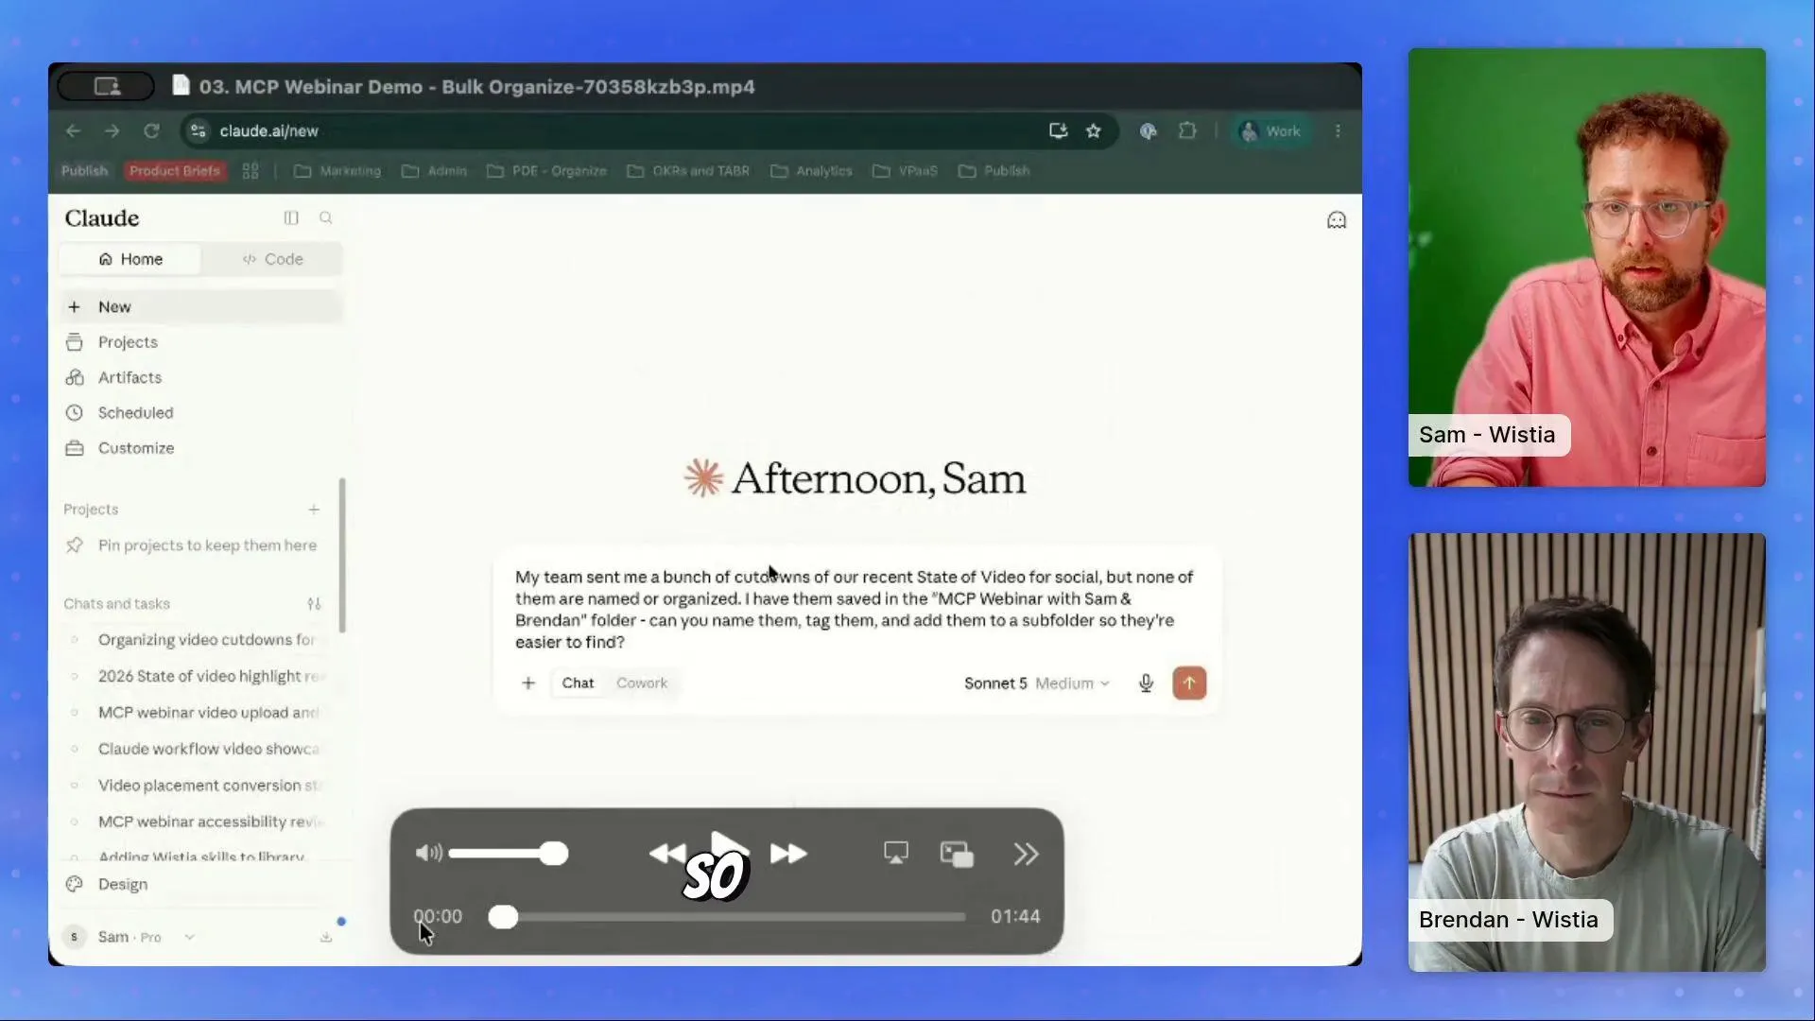Click the install app icon in address bar
1815x1021 pixels.
(1058, 131)
